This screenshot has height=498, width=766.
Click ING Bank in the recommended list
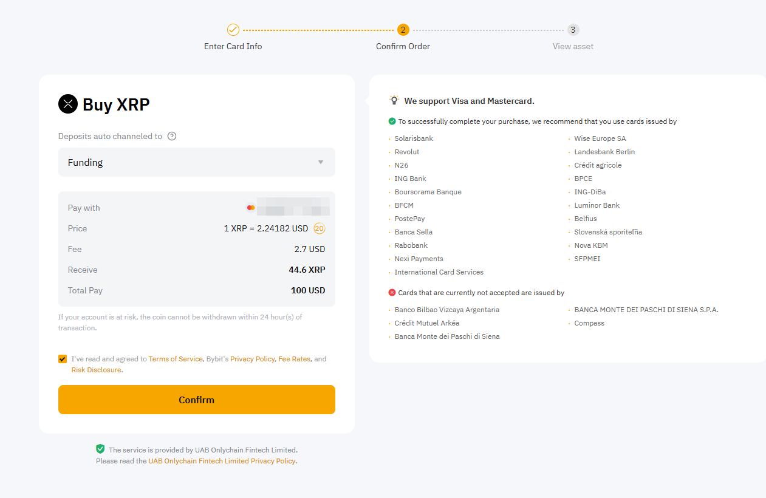click(x=411, y=179)
